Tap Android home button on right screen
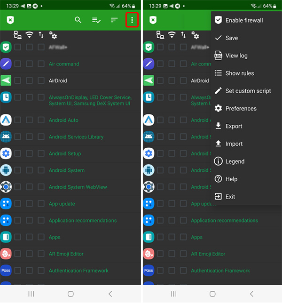Viewport: 282px width, 303px height. (212, 294)
